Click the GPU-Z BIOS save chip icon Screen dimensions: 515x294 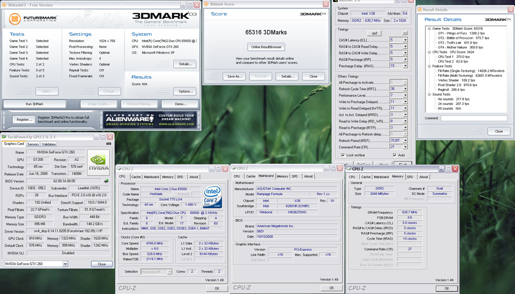106,181
